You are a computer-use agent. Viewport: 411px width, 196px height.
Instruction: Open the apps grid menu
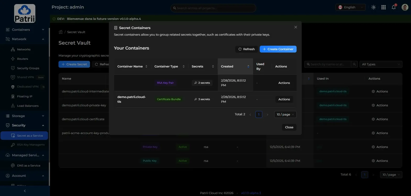pyautogui.click(x=383, y=7)
